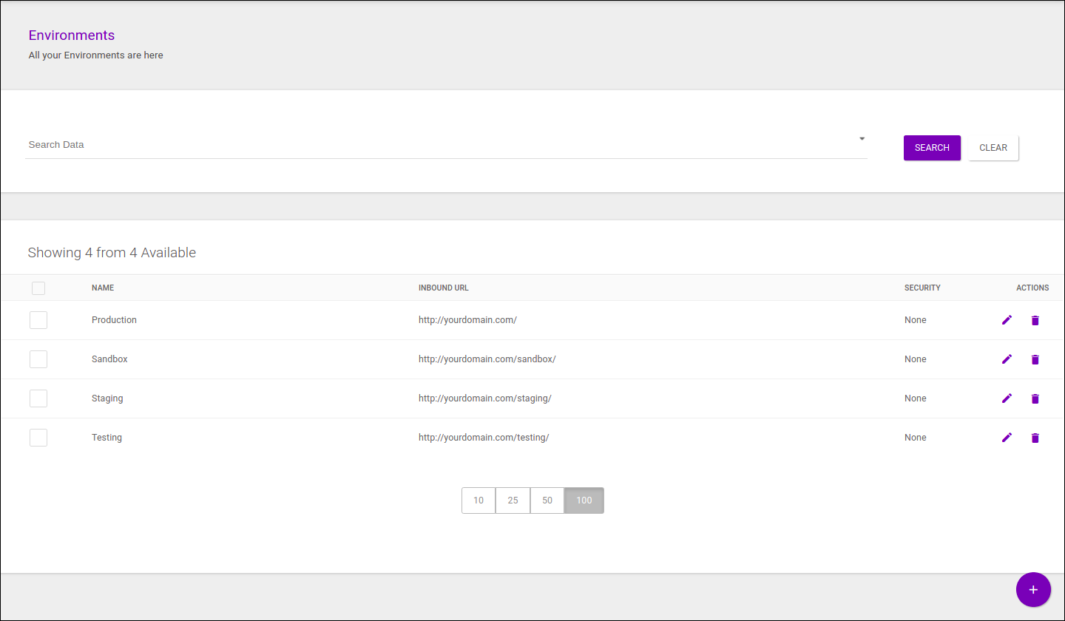The image size is (1065, 621).
Task: Toggle the select-all checkbox in table header
Action: 38,288
